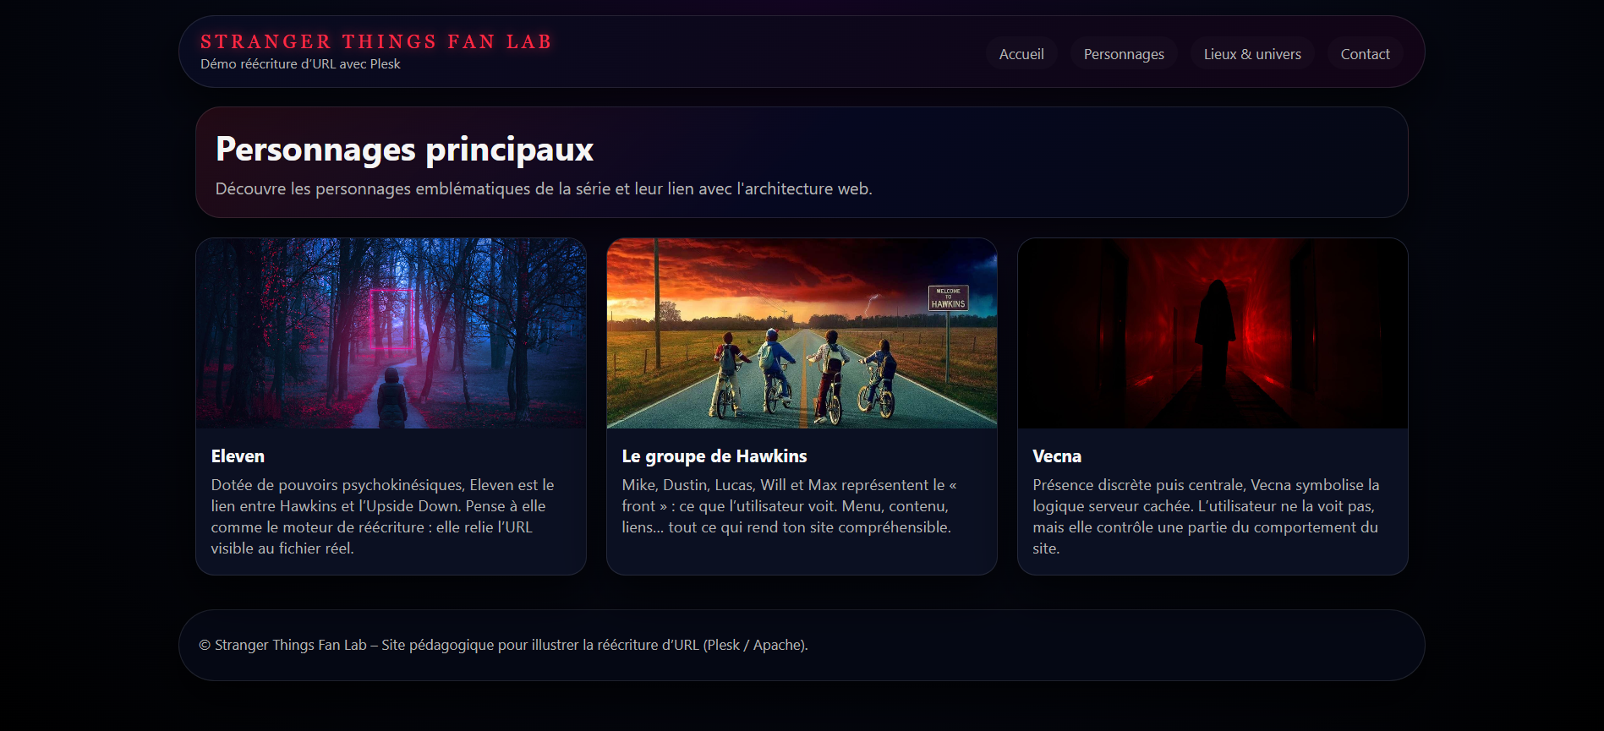
Task: Click the Personnages principaux heading
Action: click(404, 150)
